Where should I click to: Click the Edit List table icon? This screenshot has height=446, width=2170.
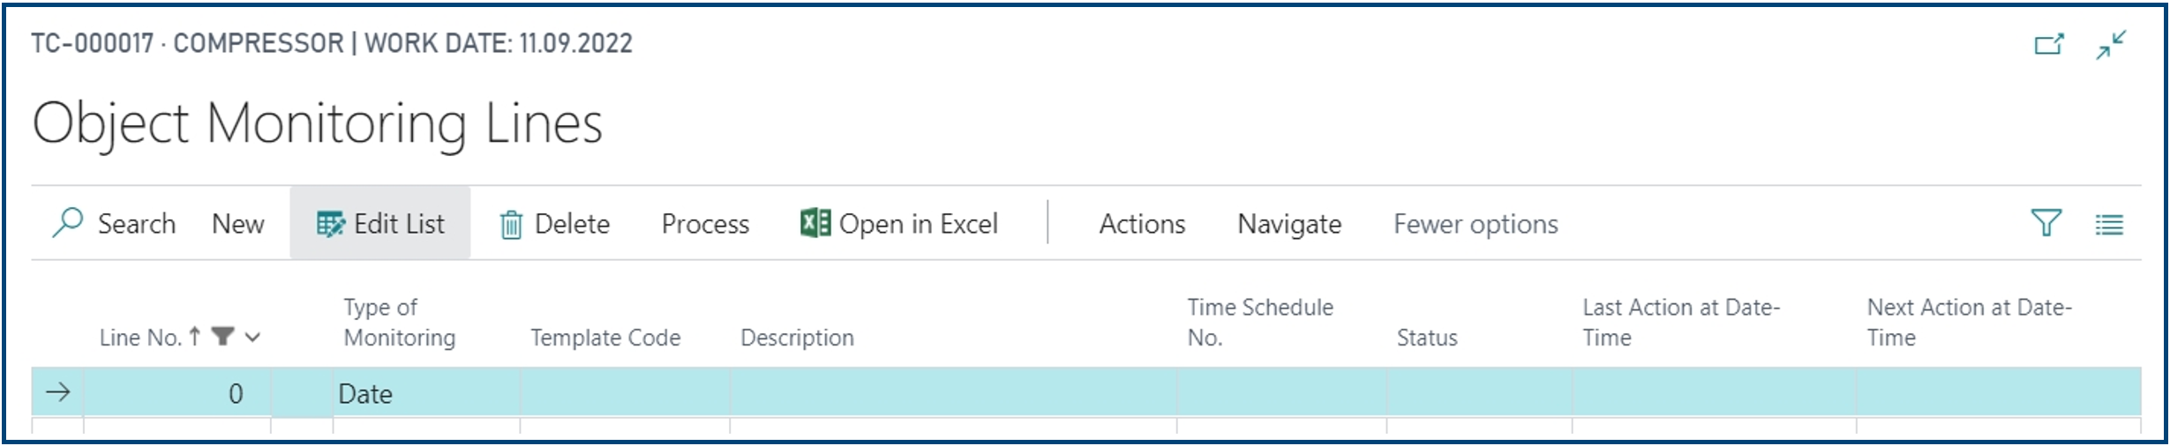(x=330, y=225)
